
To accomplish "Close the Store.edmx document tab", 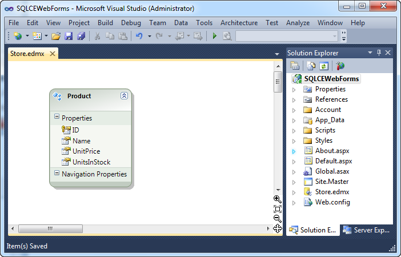I will tap(53, 54).
